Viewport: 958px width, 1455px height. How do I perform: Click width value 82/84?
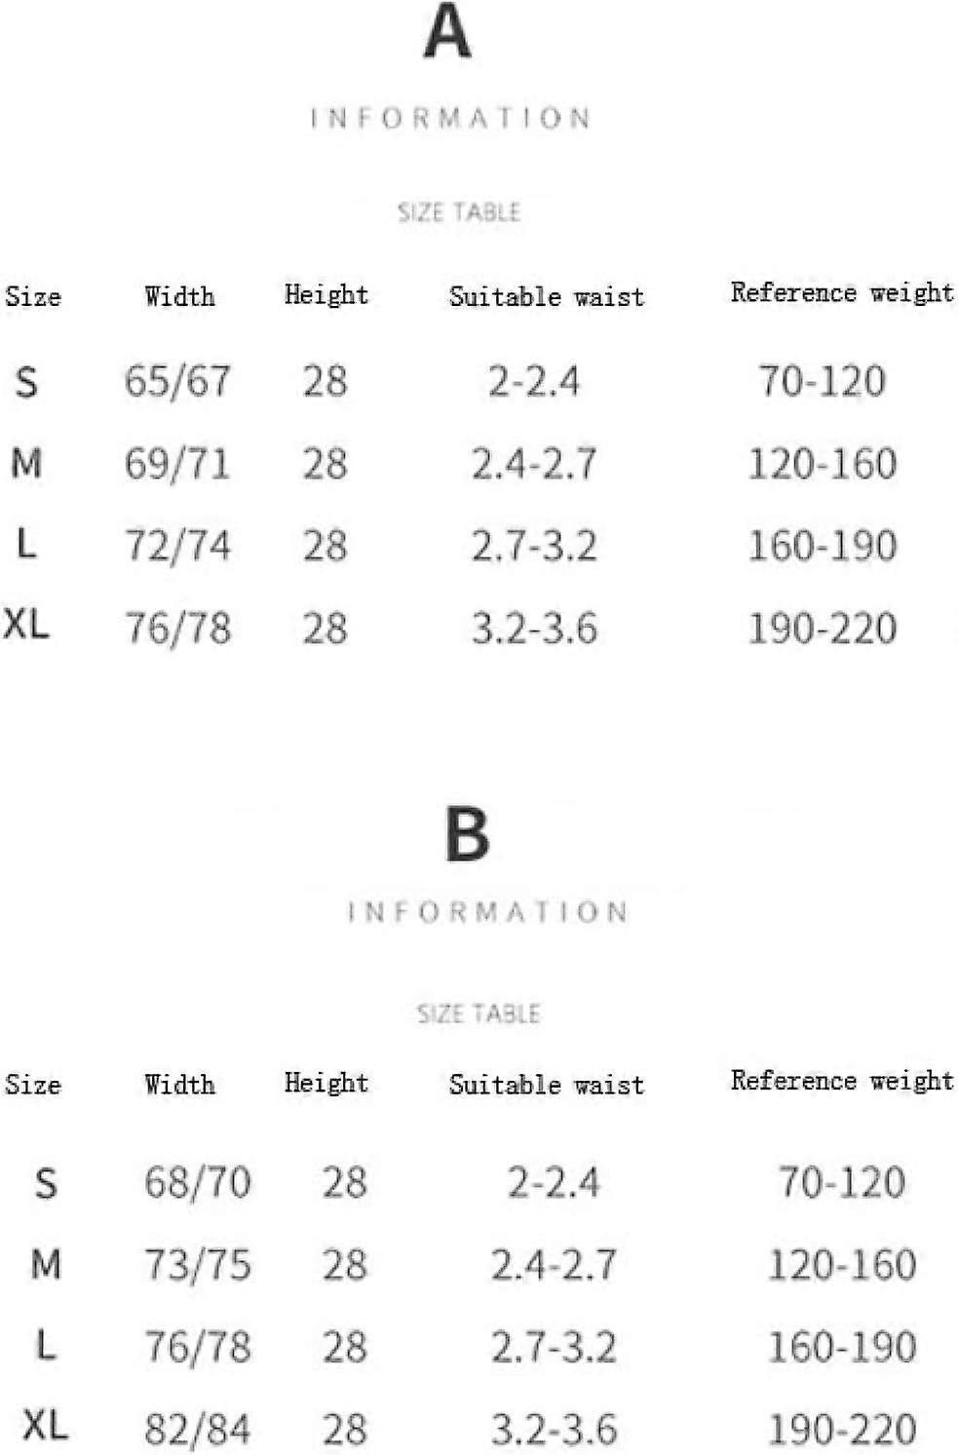point(198,1430)
